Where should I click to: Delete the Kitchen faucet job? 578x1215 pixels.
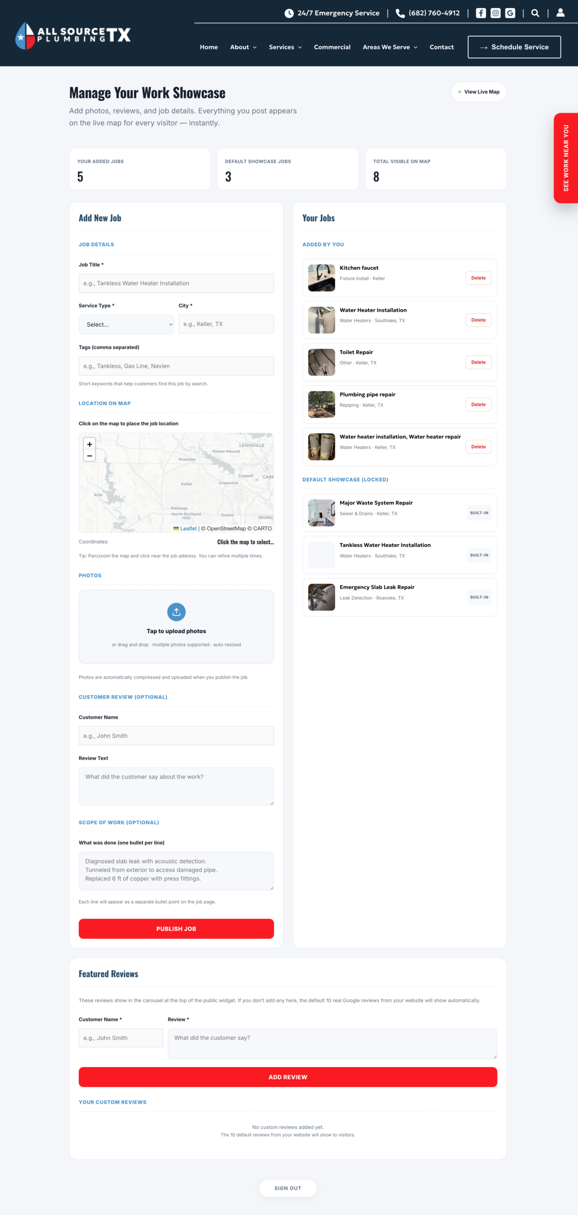click(x=478, y=278)
